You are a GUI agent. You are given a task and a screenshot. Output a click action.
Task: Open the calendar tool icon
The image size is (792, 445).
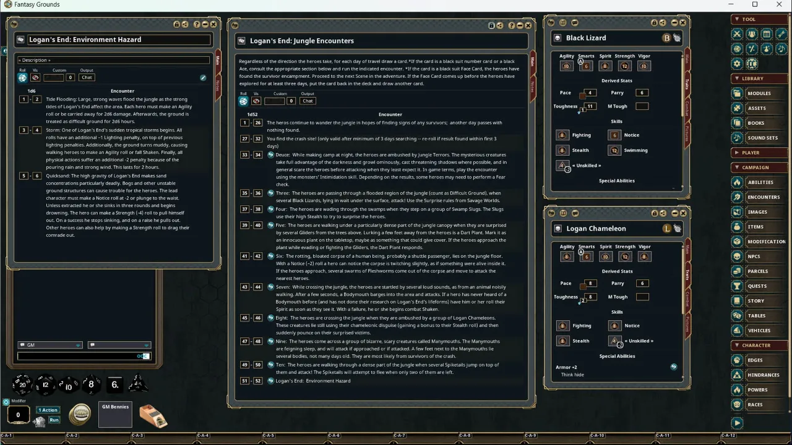point(767,34)
